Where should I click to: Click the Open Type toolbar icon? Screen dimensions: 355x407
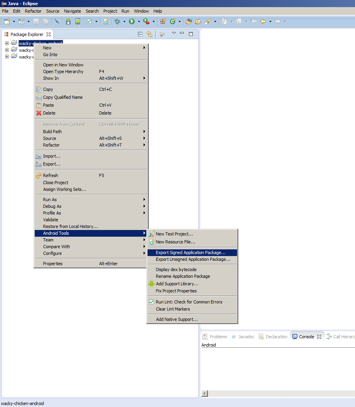click(x=189, y=22)
